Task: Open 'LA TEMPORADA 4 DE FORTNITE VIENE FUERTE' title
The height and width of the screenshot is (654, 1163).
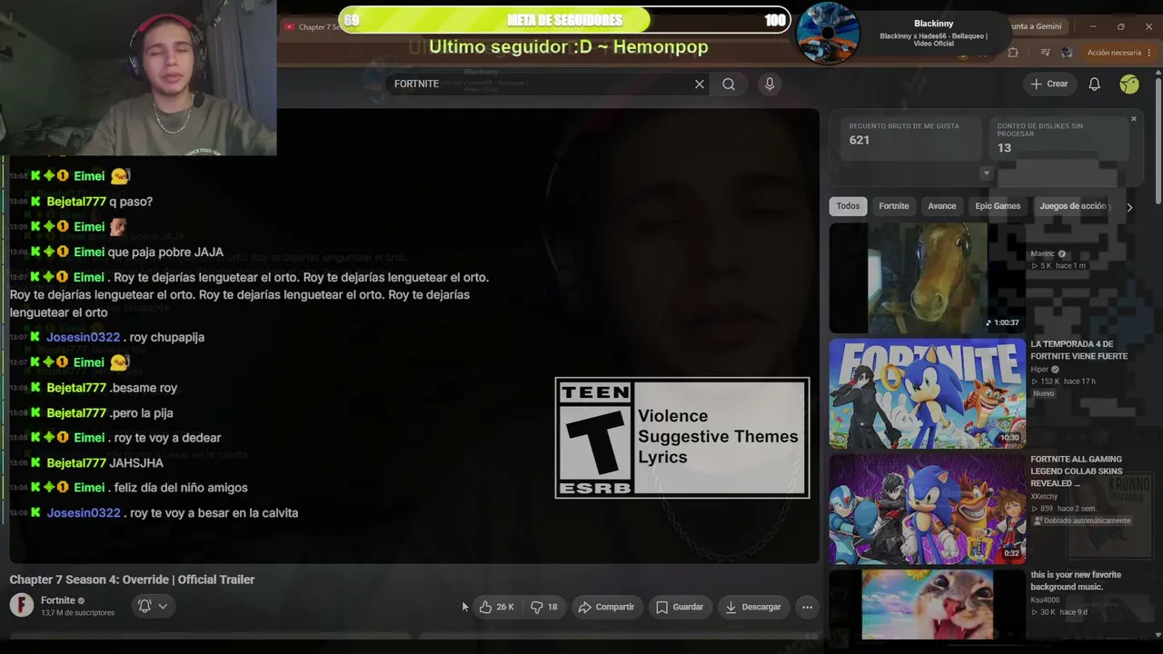Action: 1079,351
